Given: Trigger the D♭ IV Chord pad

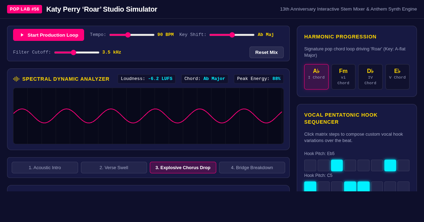Looking at the screenshot, I should click(x=370, y=77).
